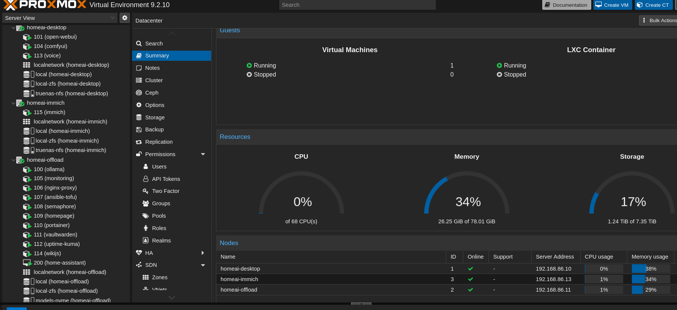Click the Ceph icon in the Datacenter menu
The image size is (677, 310).
(x=139, y=93)
